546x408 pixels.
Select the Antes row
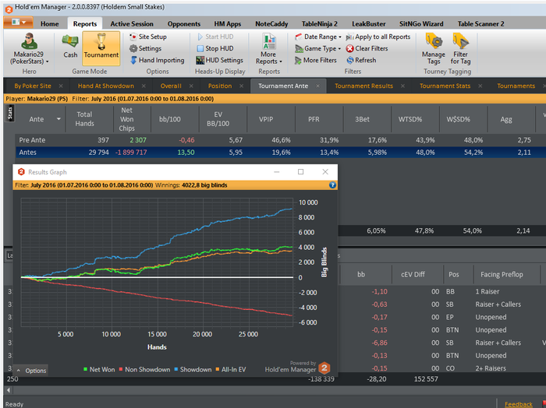point(280,152)
